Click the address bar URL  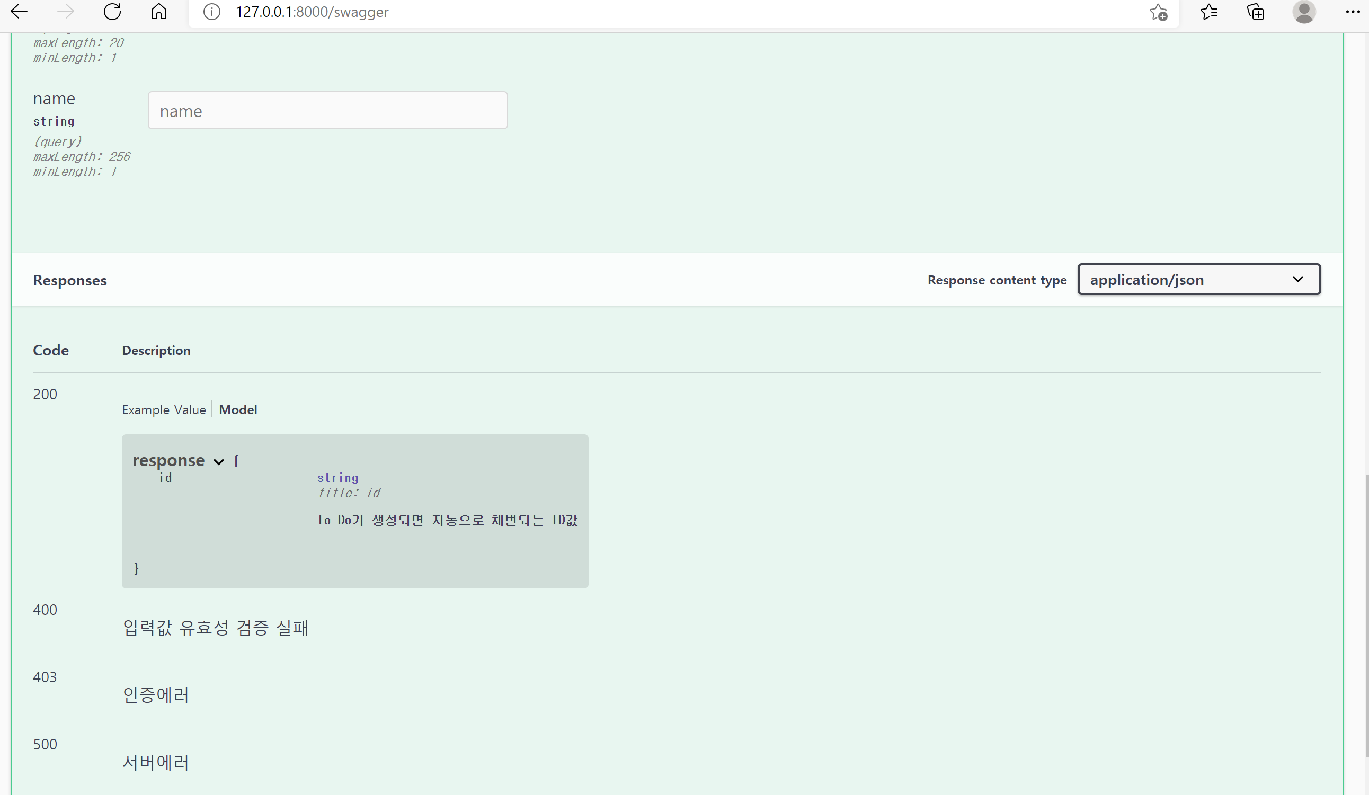(x=312, y=12)
